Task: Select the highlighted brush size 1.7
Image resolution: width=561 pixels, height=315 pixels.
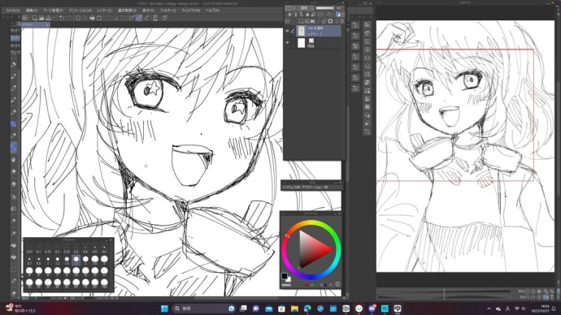Action: click(76, 260)
